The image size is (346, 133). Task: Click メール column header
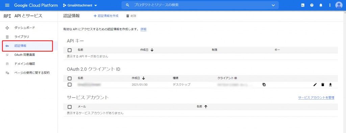click(82, 107)
